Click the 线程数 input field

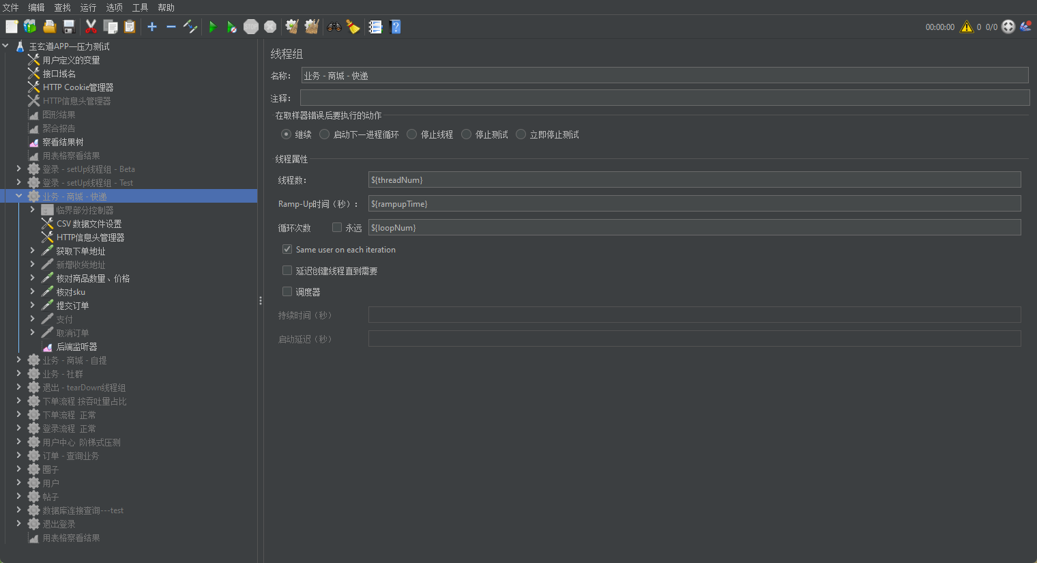coord(694,180)
